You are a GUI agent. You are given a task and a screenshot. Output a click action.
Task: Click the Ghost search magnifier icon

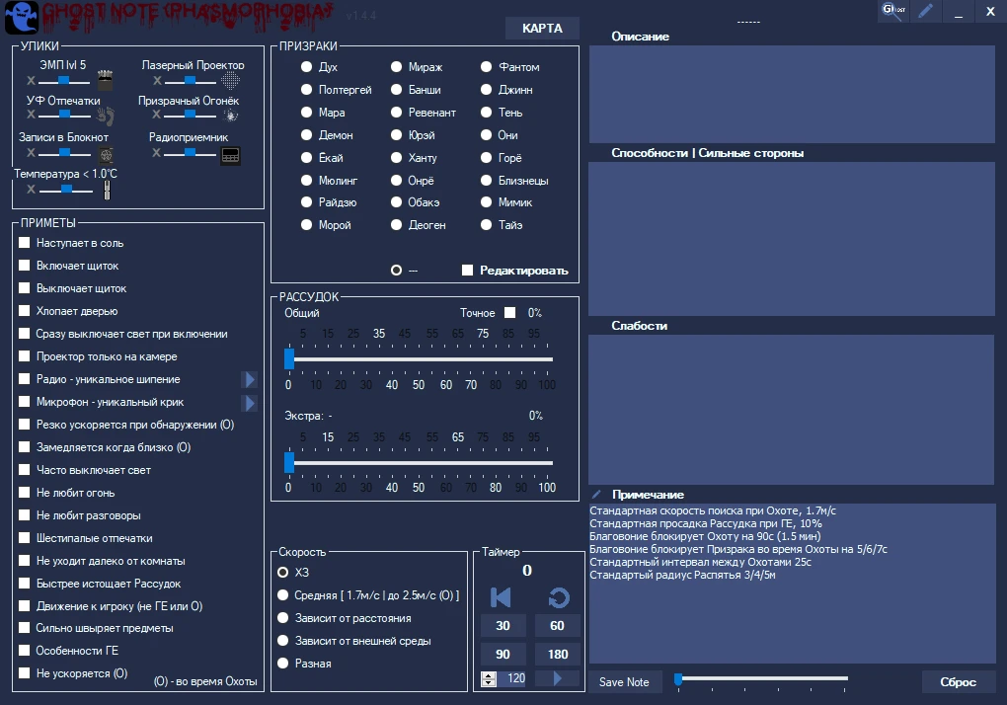(894, 11)
